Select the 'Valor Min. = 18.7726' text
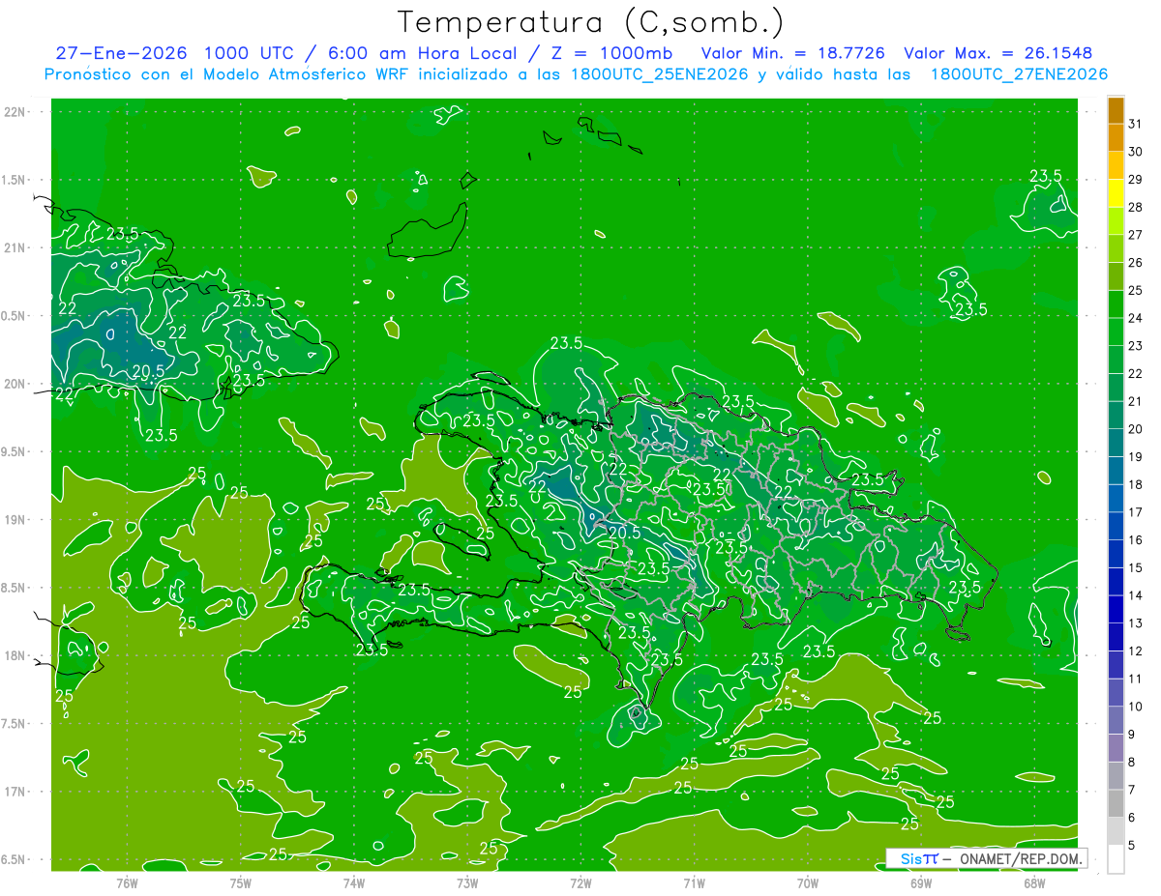 click(792, 53)
